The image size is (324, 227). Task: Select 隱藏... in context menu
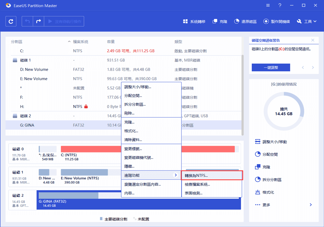click(x=151, y=166)
